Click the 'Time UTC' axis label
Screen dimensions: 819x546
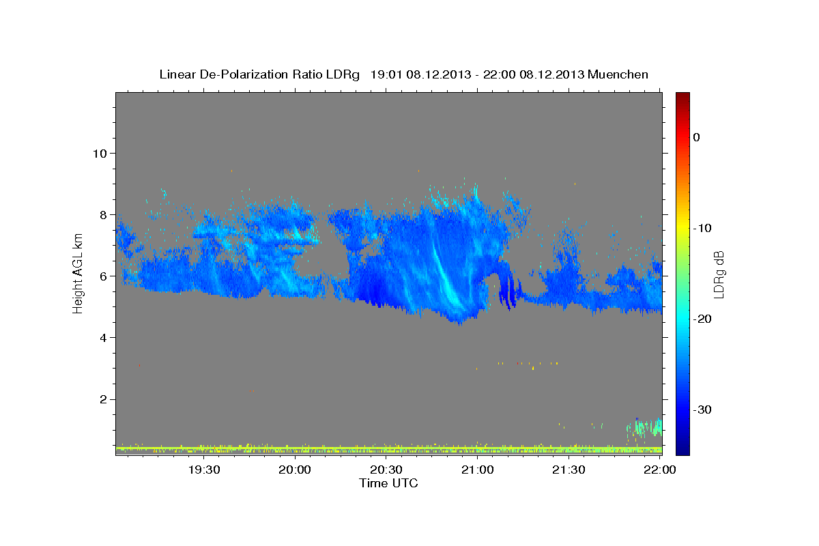[388, 483]
